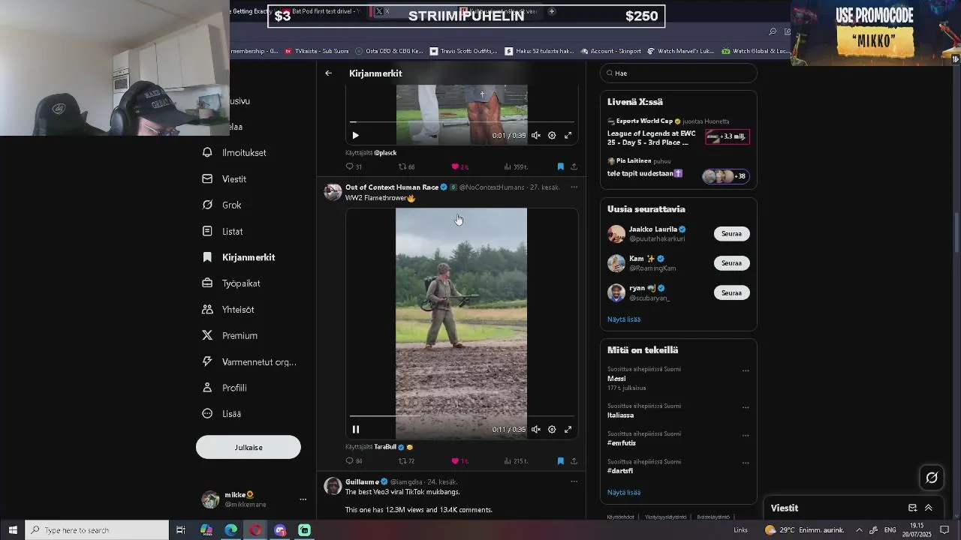Open settings gear of top video
The width and height of the screenshot is (961, 540).
[552, 136]
